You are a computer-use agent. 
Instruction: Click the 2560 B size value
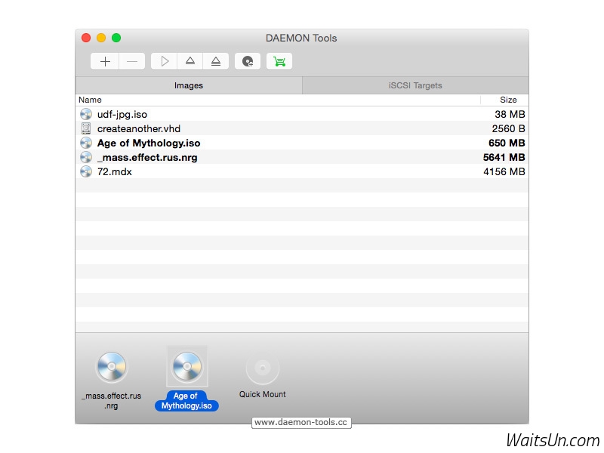point(508,128)
